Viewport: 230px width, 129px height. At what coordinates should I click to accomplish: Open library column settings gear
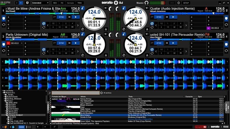pyautogui.click(x=101, y=93)
